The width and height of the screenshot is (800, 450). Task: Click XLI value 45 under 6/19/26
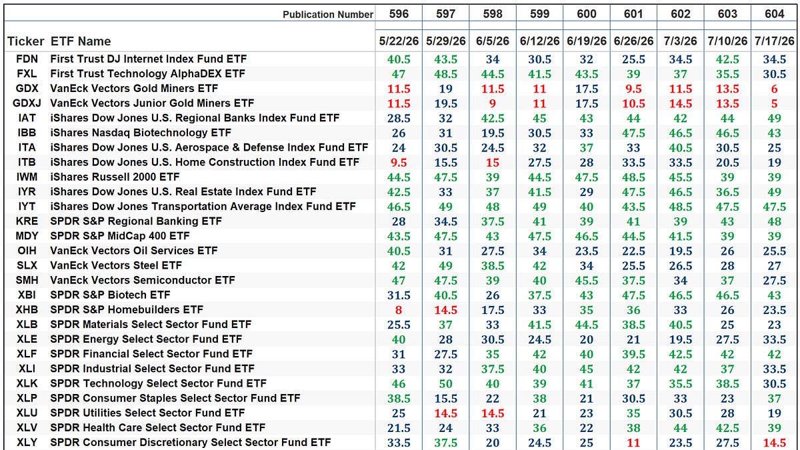tap(587, 369)
